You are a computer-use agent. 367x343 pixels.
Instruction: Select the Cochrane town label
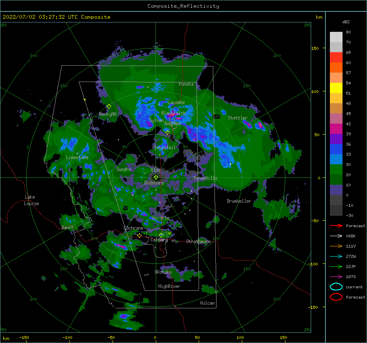(x=133, y=228)
